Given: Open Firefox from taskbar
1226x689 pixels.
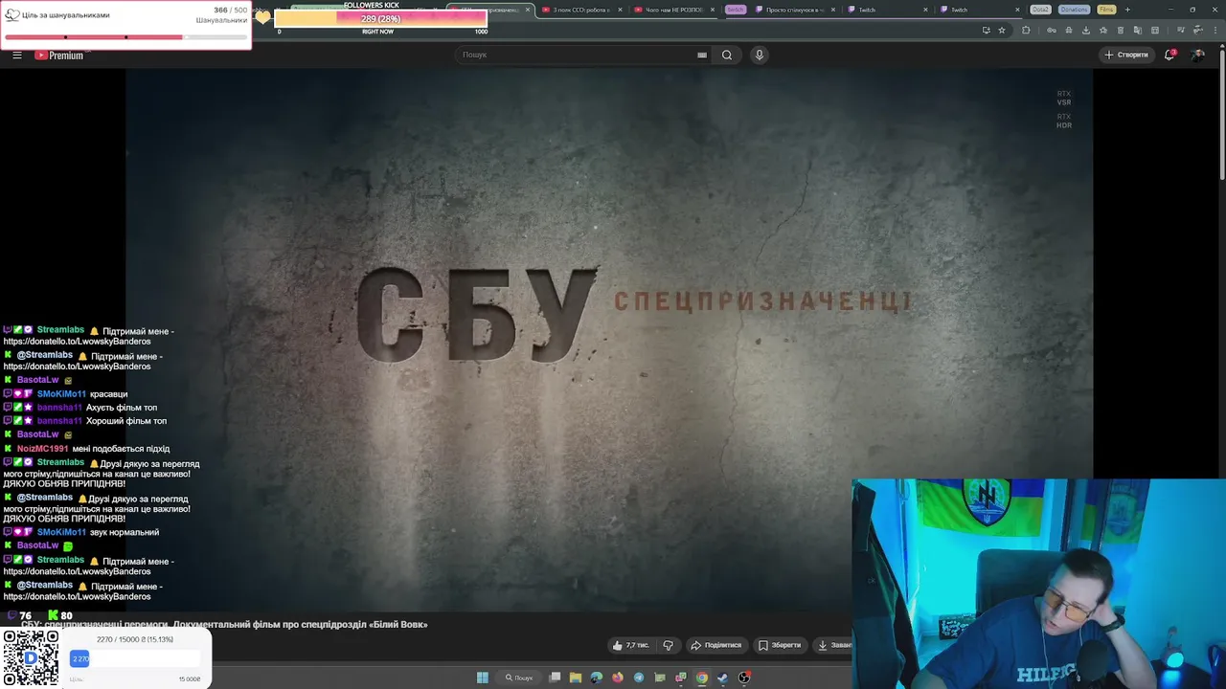Looking at the screenshot, I should click(618, 678).
